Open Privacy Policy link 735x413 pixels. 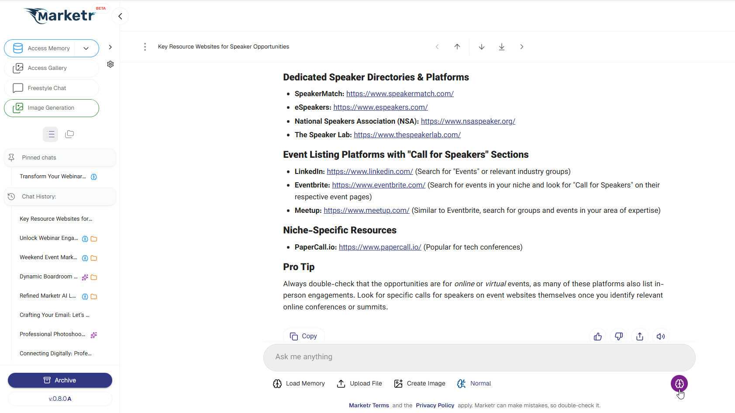[435, 406]
